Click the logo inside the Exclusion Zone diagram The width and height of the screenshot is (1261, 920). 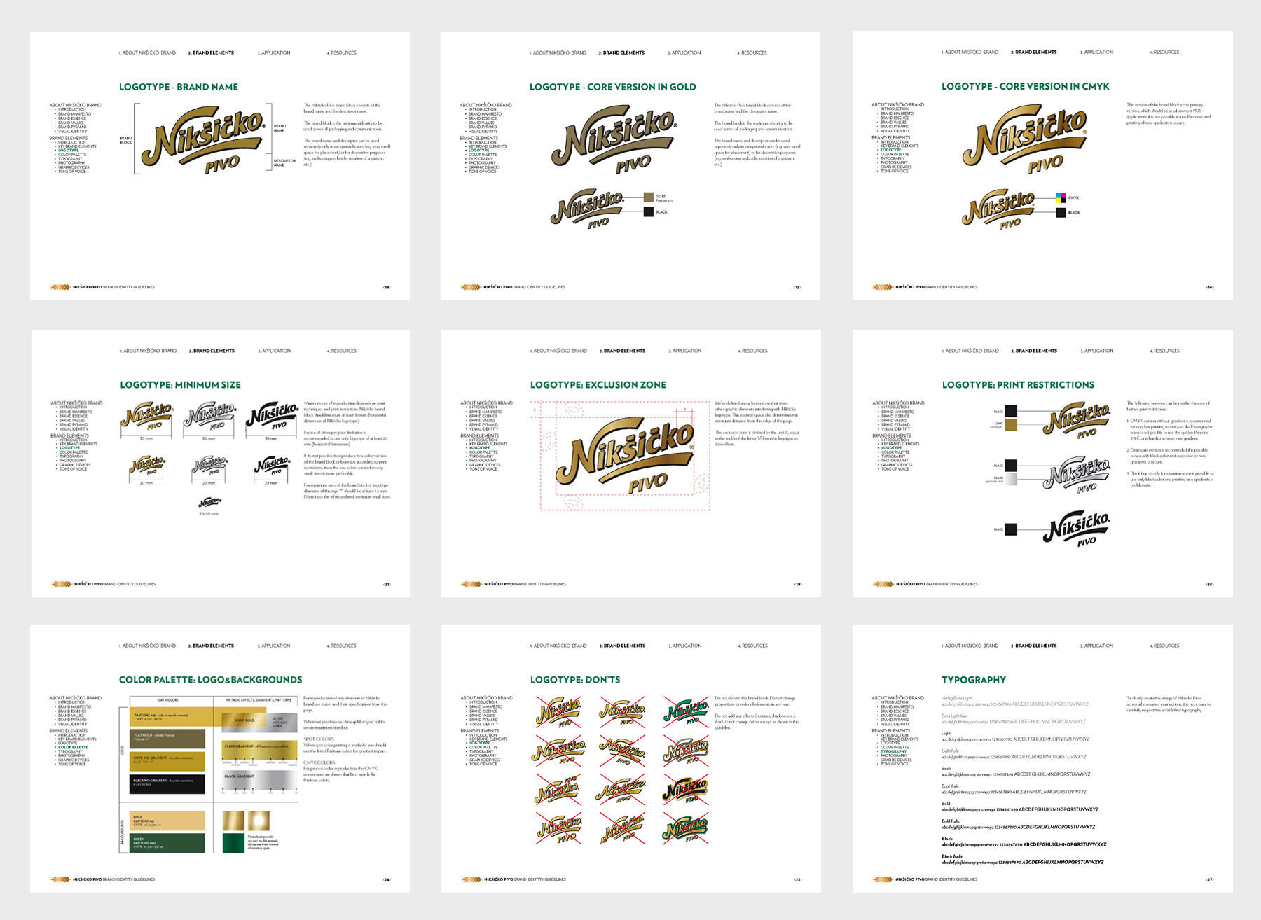[x=625, y=455]
